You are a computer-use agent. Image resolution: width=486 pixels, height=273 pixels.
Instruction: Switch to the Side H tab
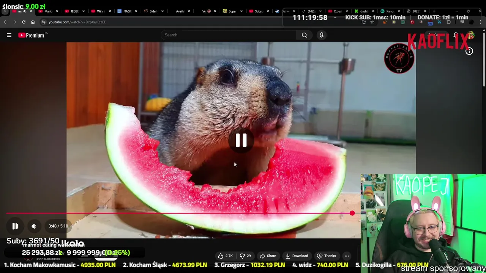[x=153, y=11]
